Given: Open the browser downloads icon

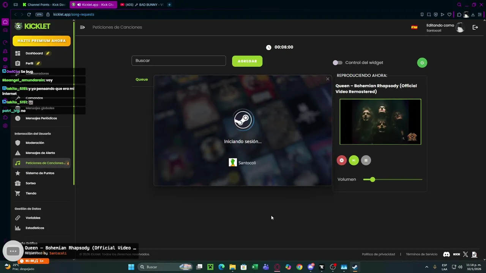Looking at the screenshot, I should (x=473, y=14).
